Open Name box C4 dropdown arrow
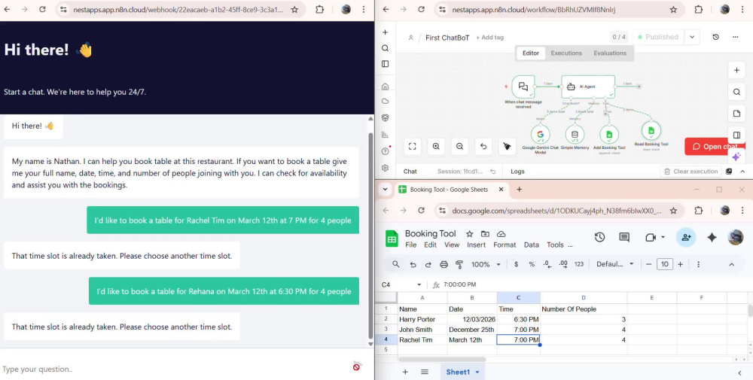 coord(419,284)
